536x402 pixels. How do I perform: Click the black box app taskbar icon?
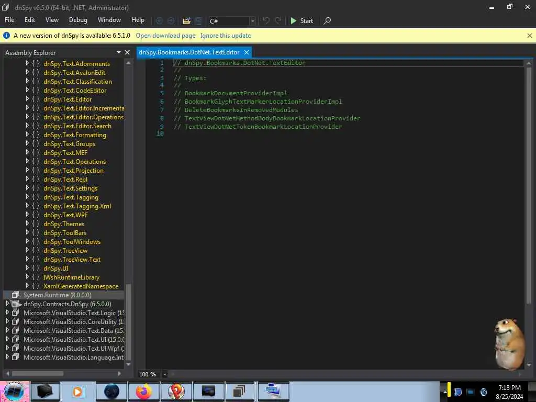tap(45, 392)
